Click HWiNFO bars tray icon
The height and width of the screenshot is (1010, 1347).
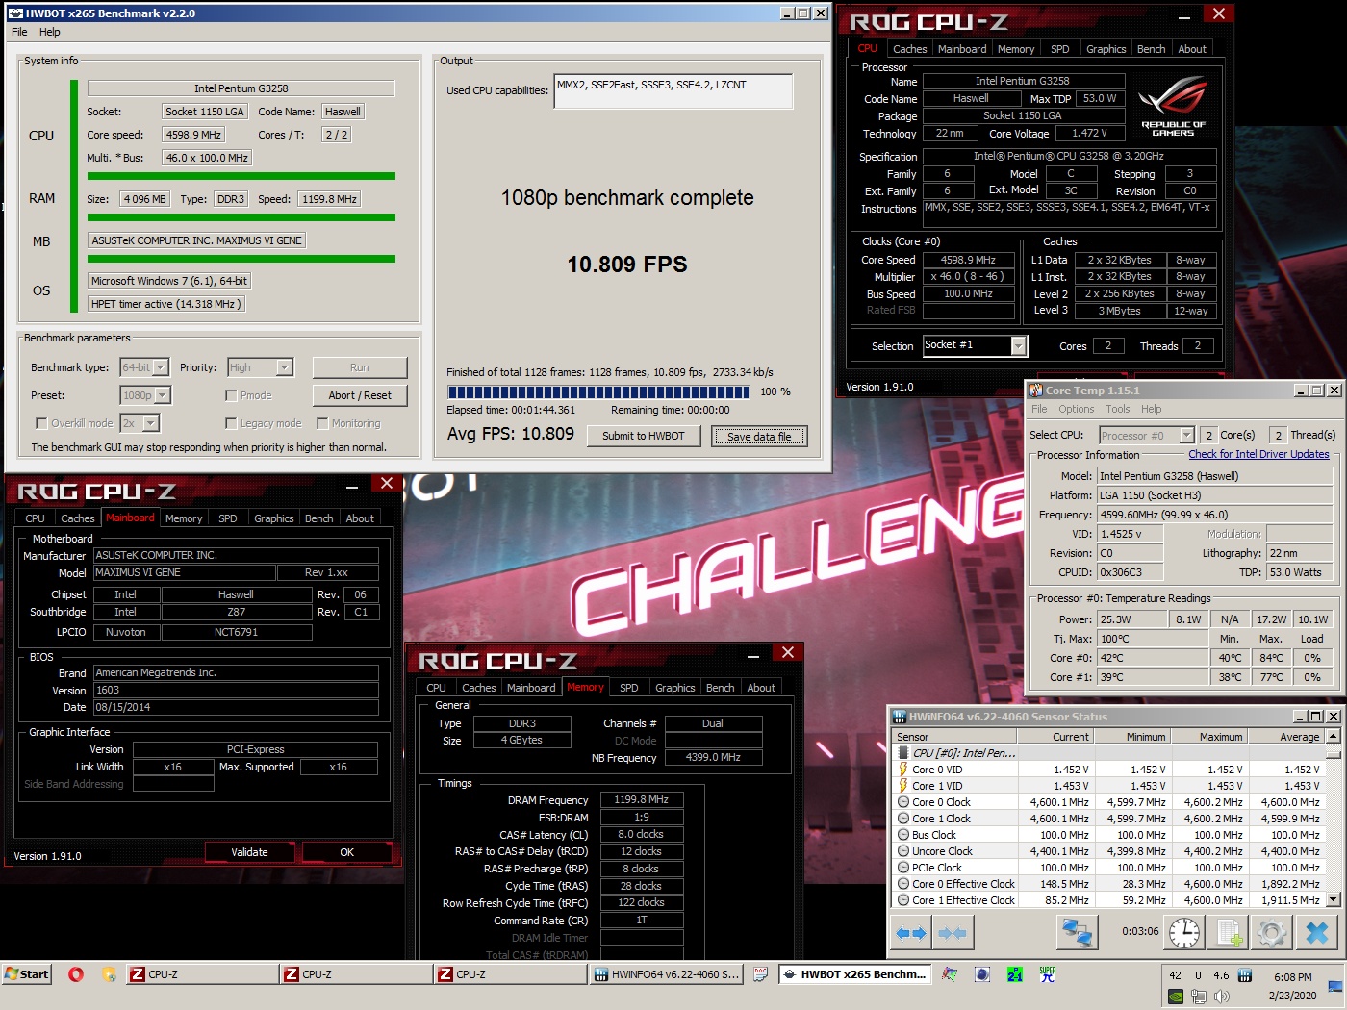point(1244,975)
